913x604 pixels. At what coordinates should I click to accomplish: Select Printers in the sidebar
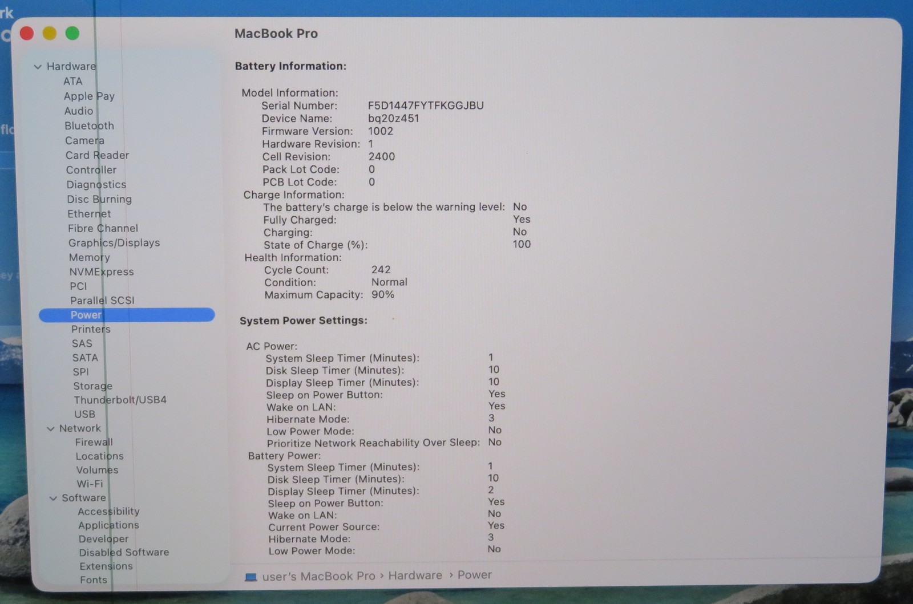91,329
